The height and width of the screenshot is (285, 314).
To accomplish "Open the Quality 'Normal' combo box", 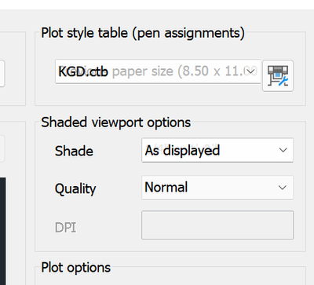I will coord(217,188).
